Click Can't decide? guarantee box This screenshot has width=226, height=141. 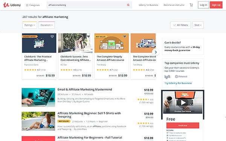tap(183, 46)
